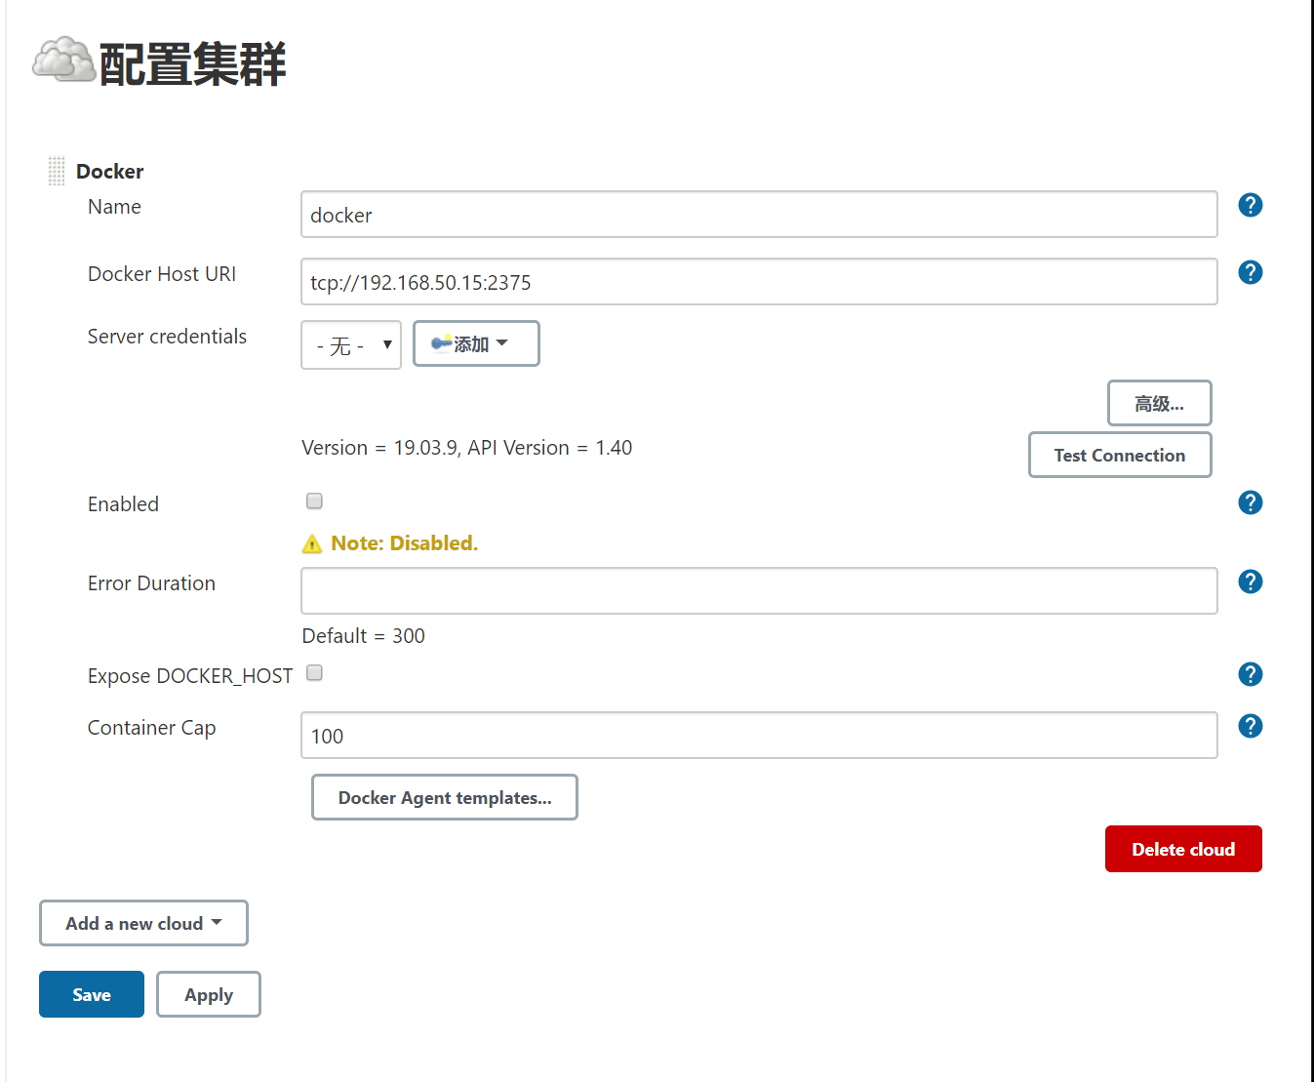1314x1082 pixels.
Task: Click the Server credentials label
Action: 167,337
